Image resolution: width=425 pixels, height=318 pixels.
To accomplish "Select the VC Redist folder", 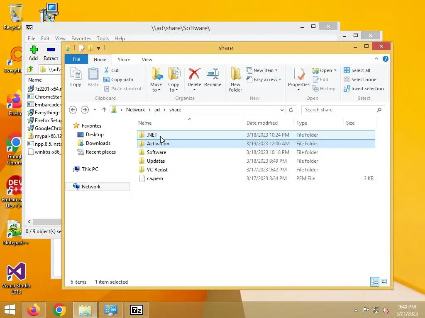I will 256,169.
